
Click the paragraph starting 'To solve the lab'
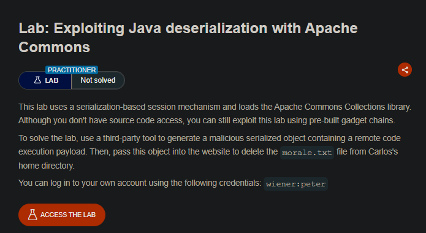pyautogui.click(x=209, y=151)
